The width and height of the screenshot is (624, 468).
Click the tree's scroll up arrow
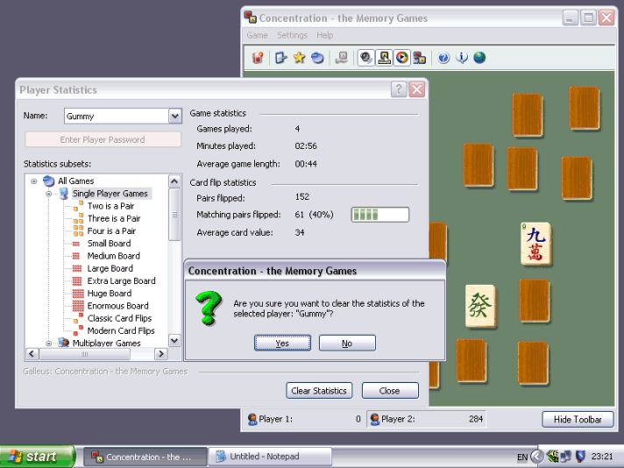point(174,181)
